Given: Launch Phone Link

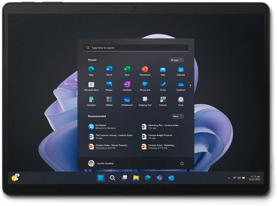Looking at the screenshot, I should (x=145, y=86).
